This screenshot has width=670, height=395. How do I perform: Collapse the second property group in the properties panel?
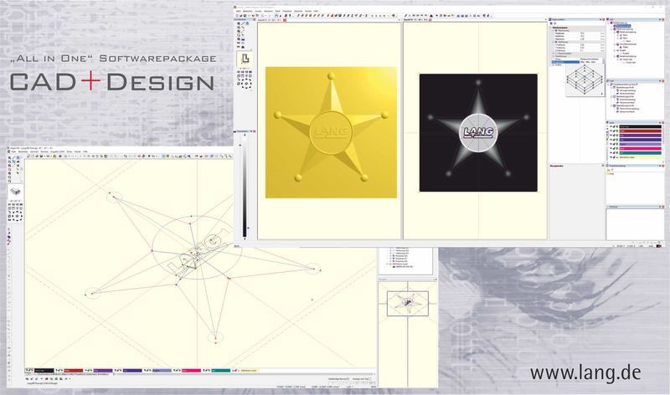click(554, 42)
